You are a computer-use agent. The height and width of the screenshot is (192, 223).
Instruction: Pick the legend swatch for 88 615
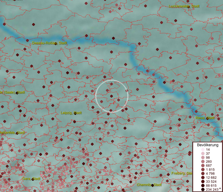coord(203,186)
